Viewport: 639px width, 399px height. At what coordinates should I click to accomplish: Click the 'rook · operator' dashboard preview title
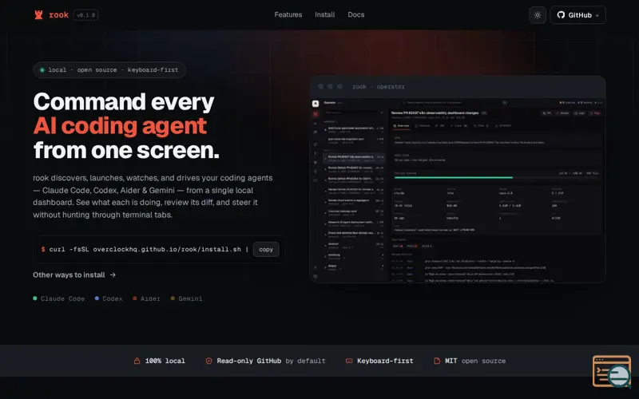[378, 87]
